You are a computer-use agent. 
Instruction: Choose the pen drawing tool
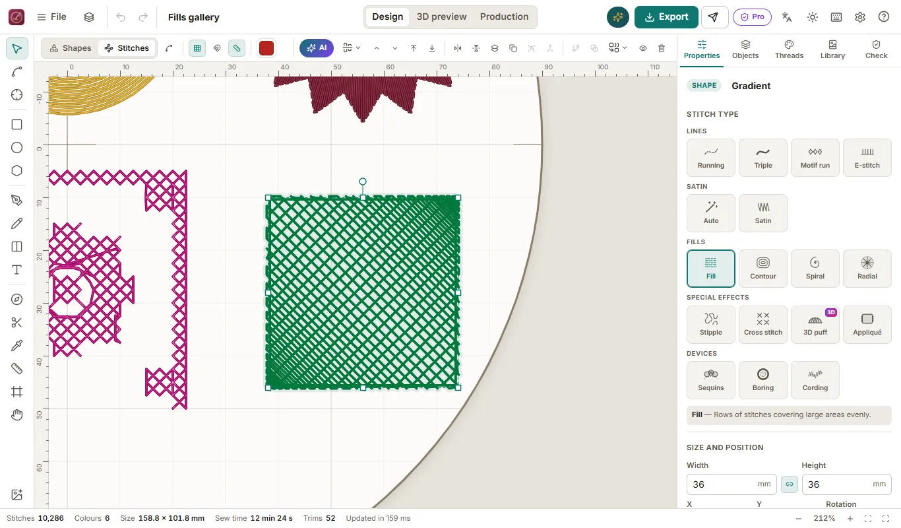tap(17, 201)
